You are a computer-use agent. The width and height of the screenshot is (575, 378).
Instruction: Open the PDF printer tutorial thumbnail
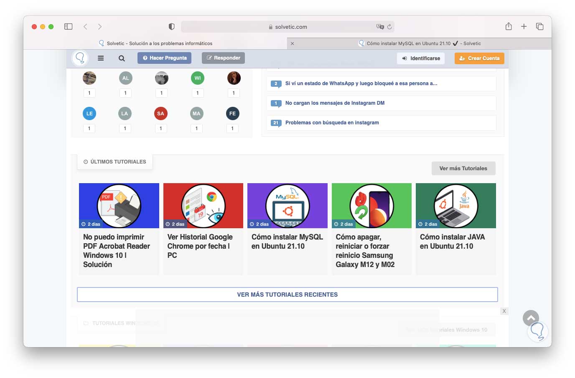(x=119, y=206)
